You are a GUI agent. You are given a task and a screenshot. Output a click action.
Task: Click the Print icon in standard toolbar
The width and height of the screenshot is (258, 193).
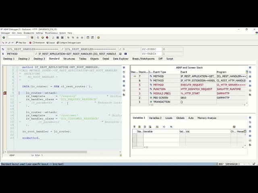tap(53, 37)
